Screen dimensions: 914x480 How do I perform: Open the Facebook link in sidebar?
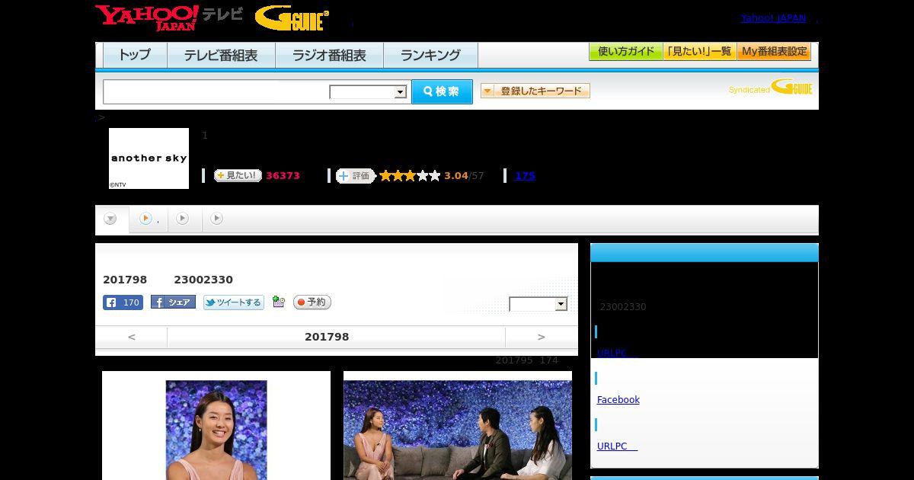[x=618, y=400]
